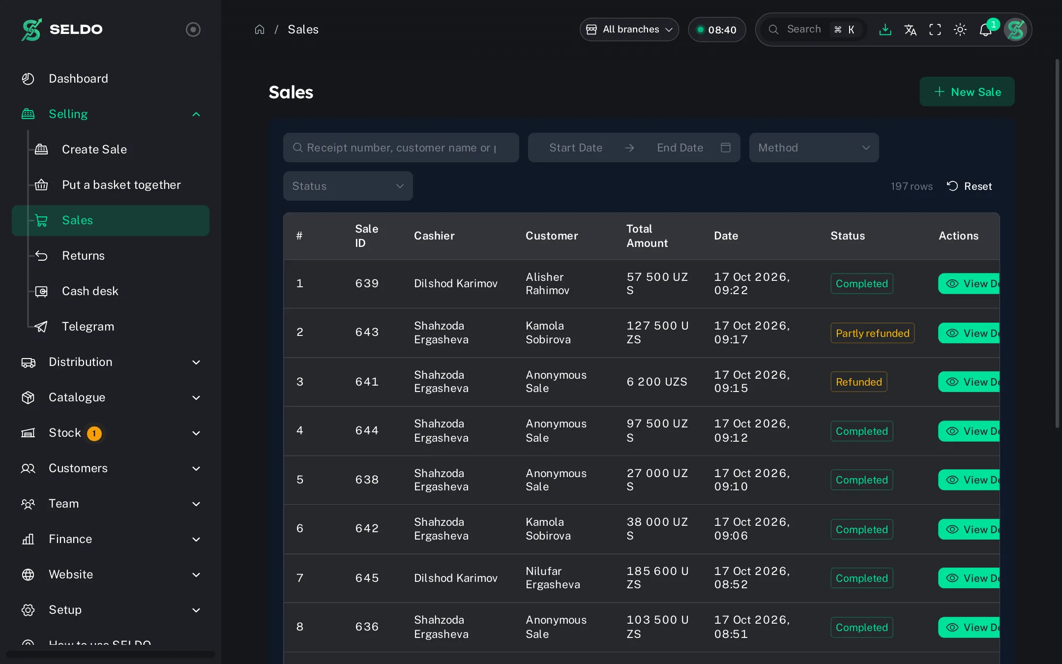
Task: Open the user profile avatar
Action: click(1016, 30)
